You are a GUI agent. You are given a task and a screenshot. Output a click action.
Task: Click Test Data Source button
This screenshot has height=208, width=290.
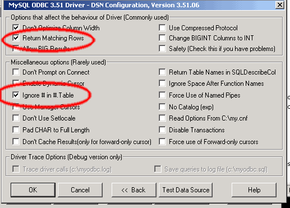pyautogui.click(x=186, y=190)
